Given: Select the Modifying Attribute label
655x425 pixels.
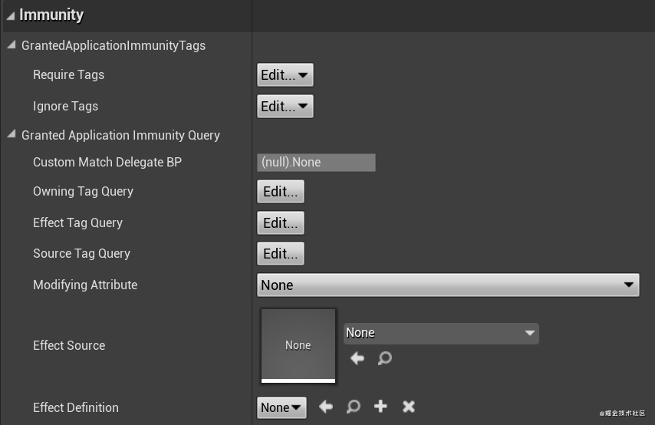Looking at the screenshot, I should point(85,285).
